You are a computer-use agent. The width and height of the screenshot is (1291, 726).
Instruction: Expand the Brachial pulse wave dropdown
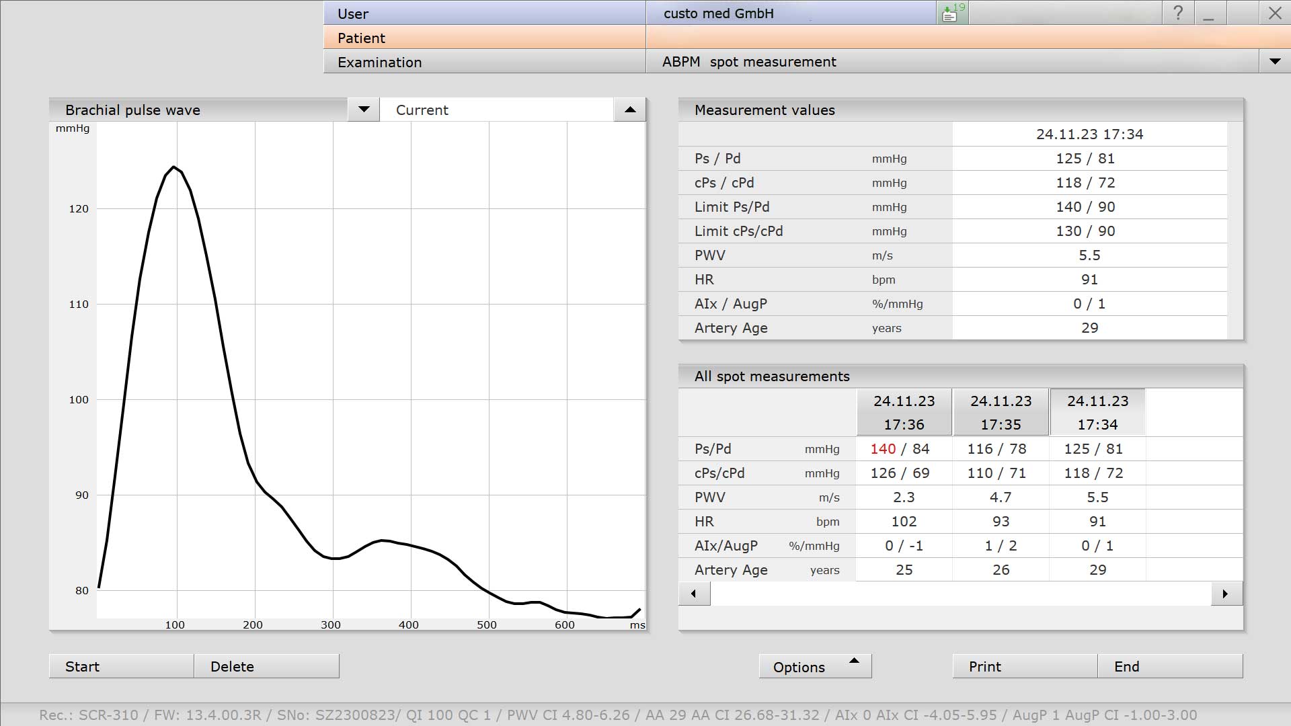(364, 110)
